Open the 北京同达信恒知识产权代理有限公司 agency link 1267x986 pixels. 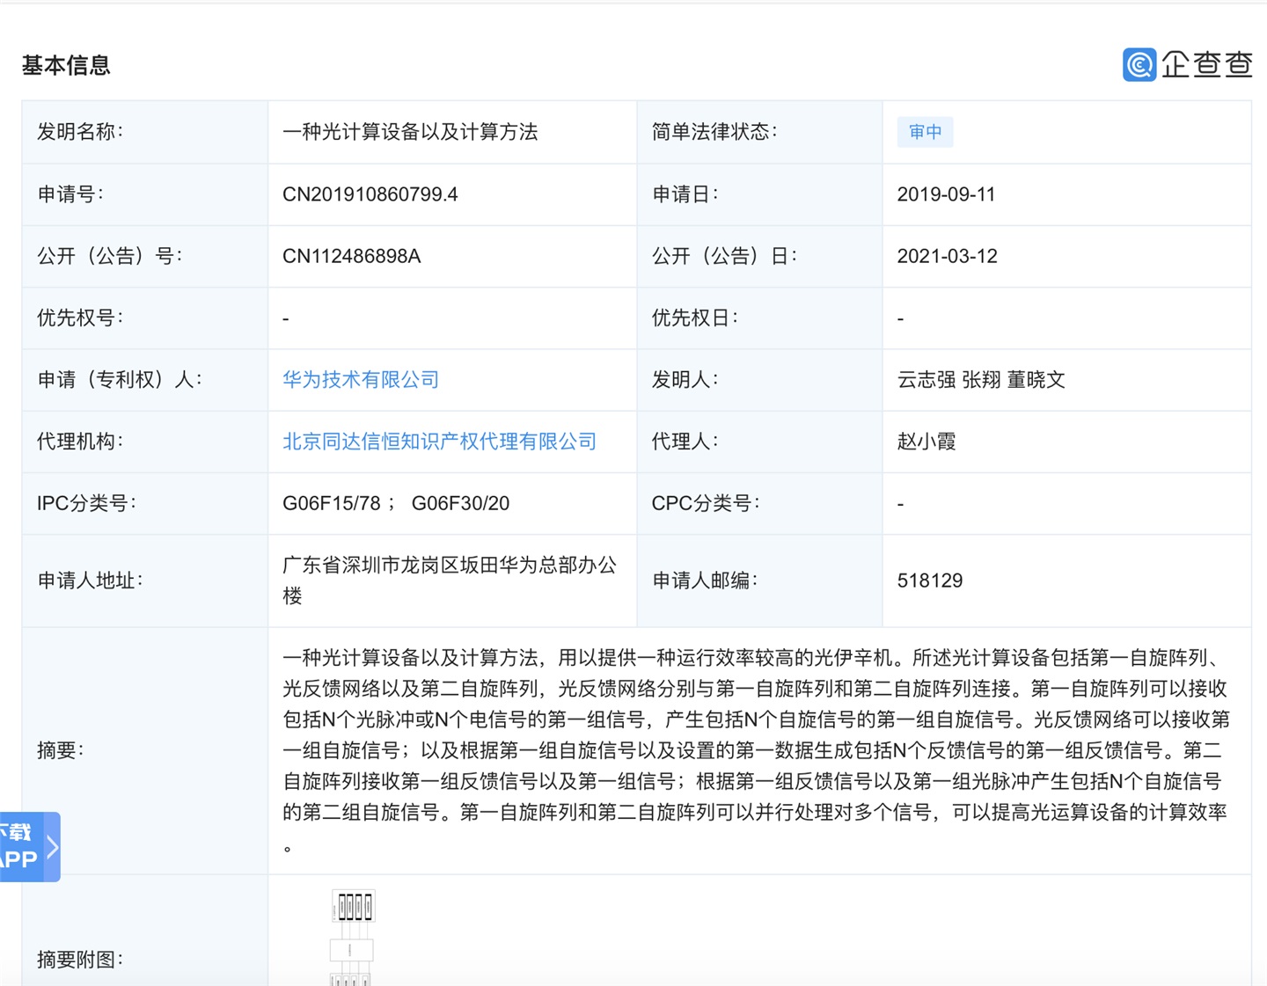438,441
